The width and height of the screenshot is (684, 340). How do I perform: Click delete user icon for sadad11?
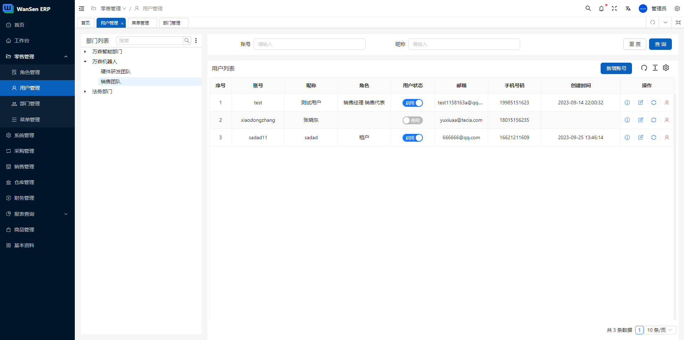[x=667, y=137]
